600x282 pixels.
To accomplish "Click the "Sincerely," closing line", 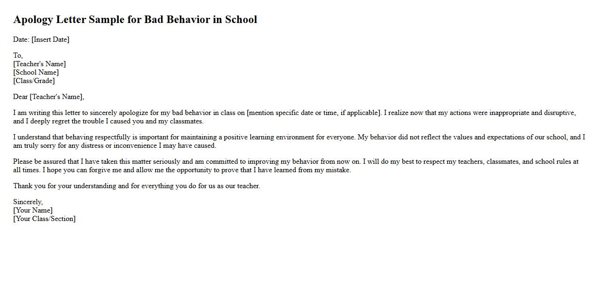I will click(x=28, y=202).
